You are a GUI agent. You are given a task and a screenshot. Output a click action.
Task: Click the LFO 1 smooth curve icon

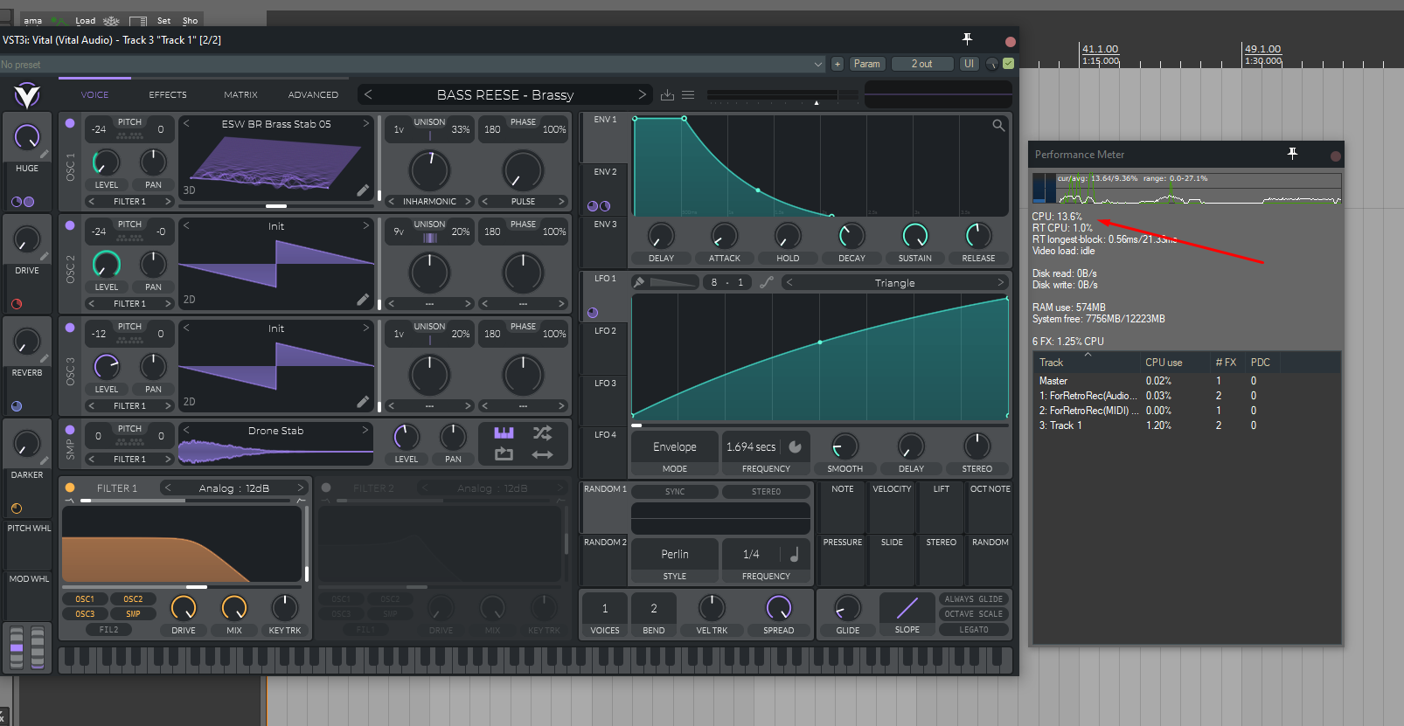[767, 282]
